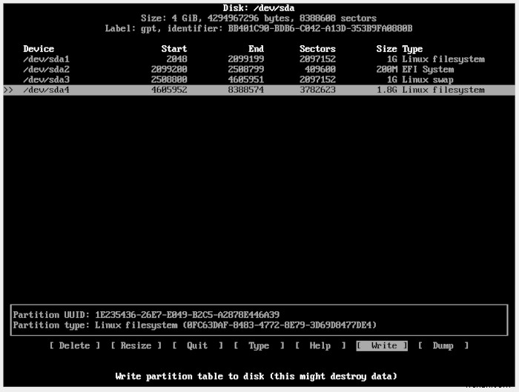Select the Delete menu option
The height and width of the screenshot is (392, 519).
[74, 346]
